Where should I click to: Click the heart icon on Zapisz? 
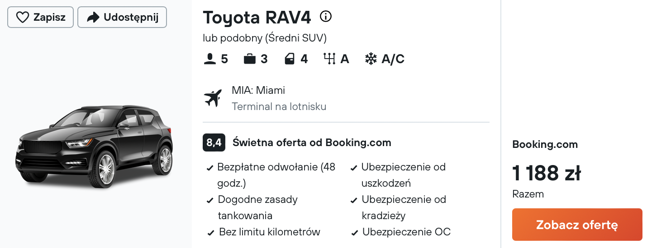tap(22, 18)
